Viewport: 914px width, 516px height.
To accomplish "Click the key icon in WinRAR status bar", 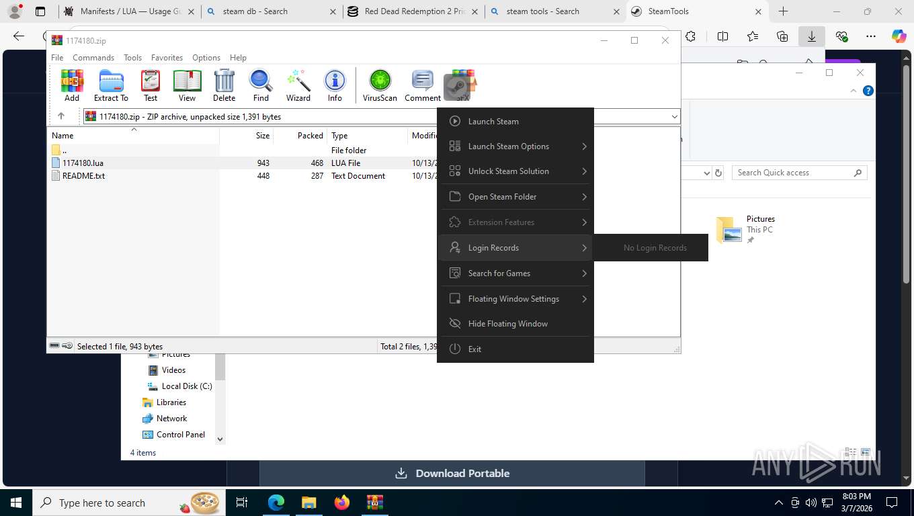I will click(67, 346).
